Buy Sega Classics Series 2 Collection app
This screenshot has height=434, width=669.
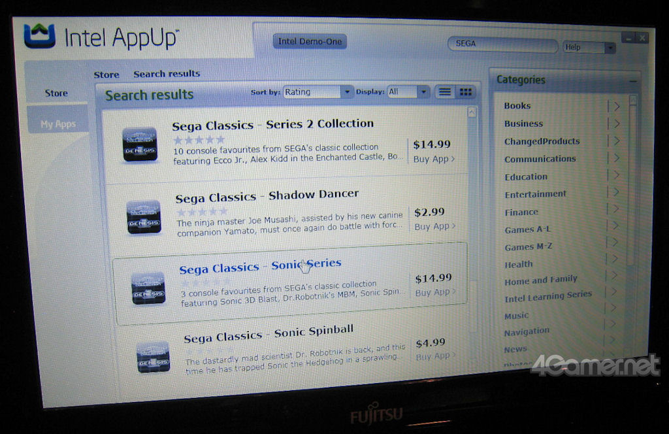tap(434, 159)
